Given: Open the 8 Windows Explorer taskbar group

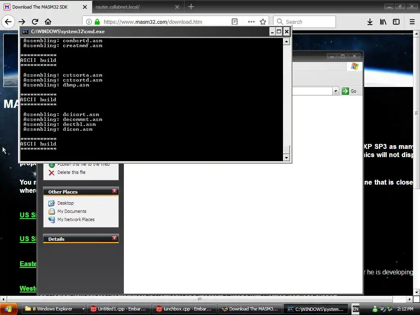Looking at the screenshot, I should pos(53,309).
